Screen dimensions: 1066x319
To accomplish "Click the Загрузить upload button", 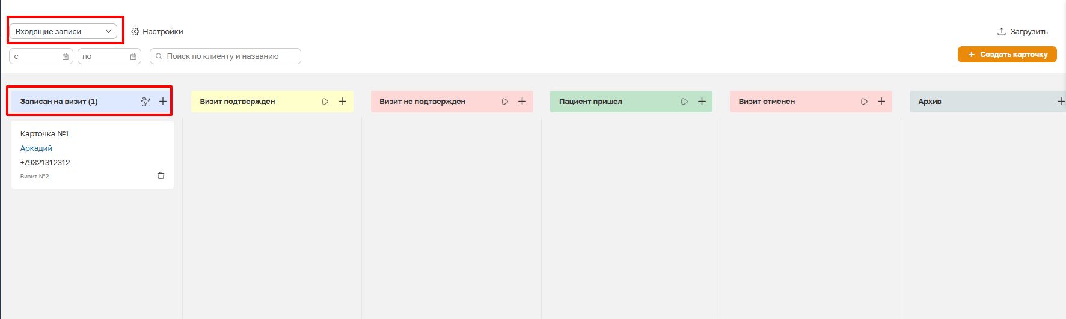I will [x=1022, y=31].
